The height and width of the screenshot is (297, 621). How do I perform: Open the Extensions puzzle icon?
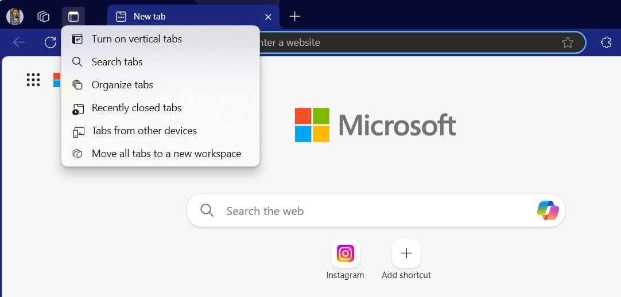click(606, 42)
